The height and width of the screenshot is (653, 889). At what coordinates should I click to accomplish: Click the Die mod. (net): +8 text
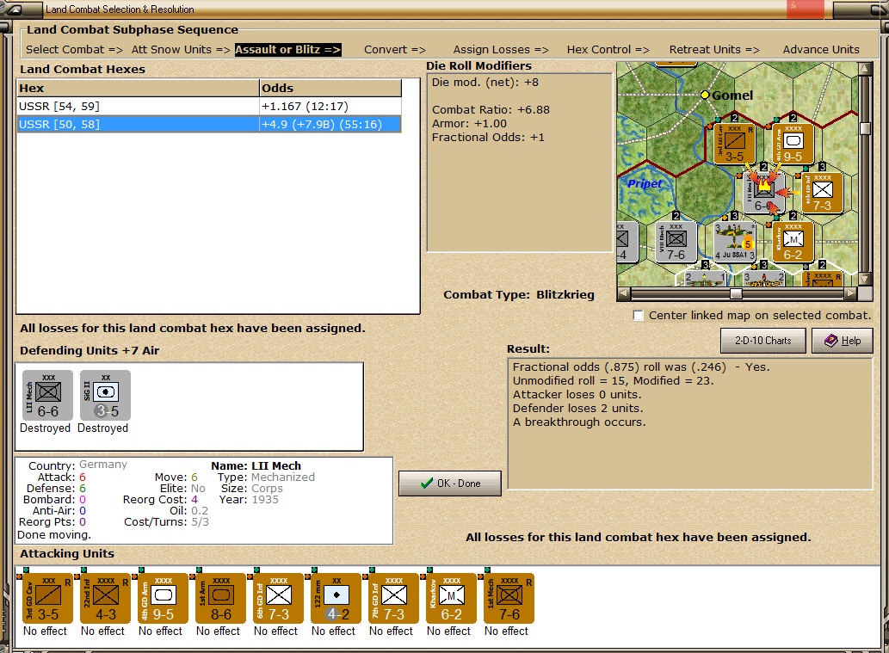pos(485,83)
